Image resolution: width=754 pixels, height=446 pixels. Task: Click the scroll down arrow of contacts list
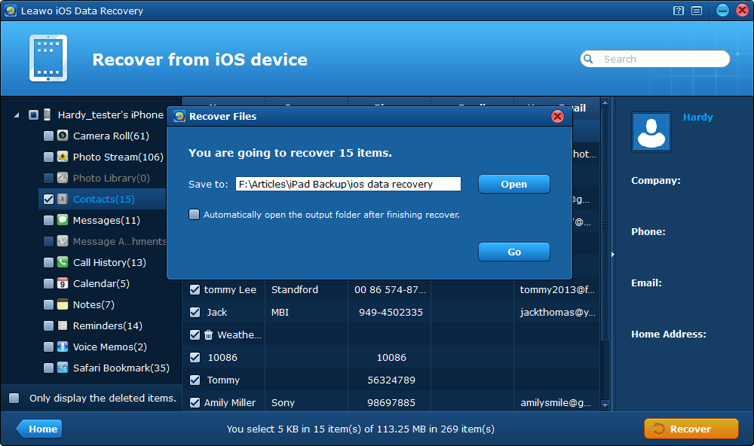point(605,405)
